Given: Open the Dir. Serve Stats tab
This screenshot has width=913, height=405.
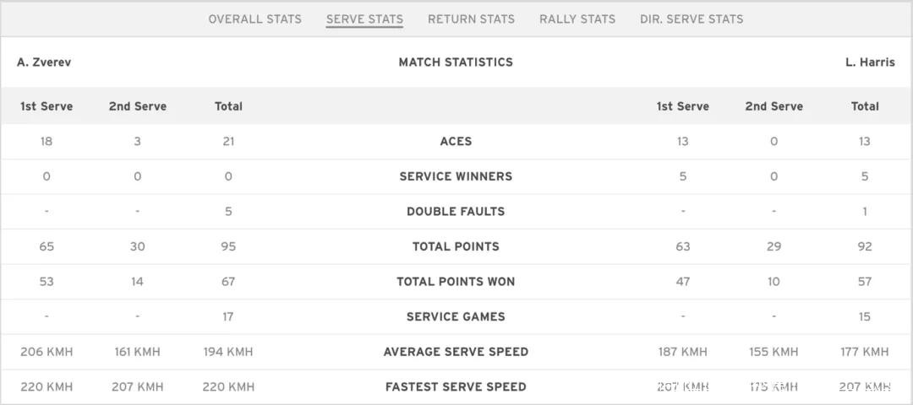Looking at the screenshot, I should (692, 19).
